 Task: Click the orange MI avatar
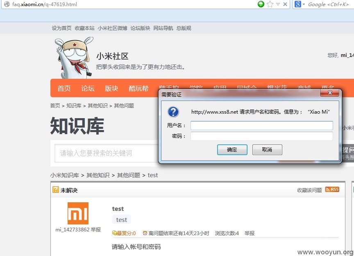click(x=78, y=213)
